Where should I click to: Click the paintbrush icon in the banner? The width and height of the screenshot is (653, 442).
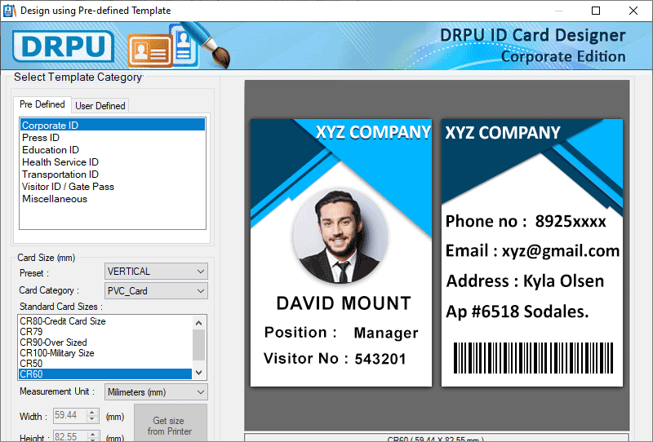pos(207,44)
